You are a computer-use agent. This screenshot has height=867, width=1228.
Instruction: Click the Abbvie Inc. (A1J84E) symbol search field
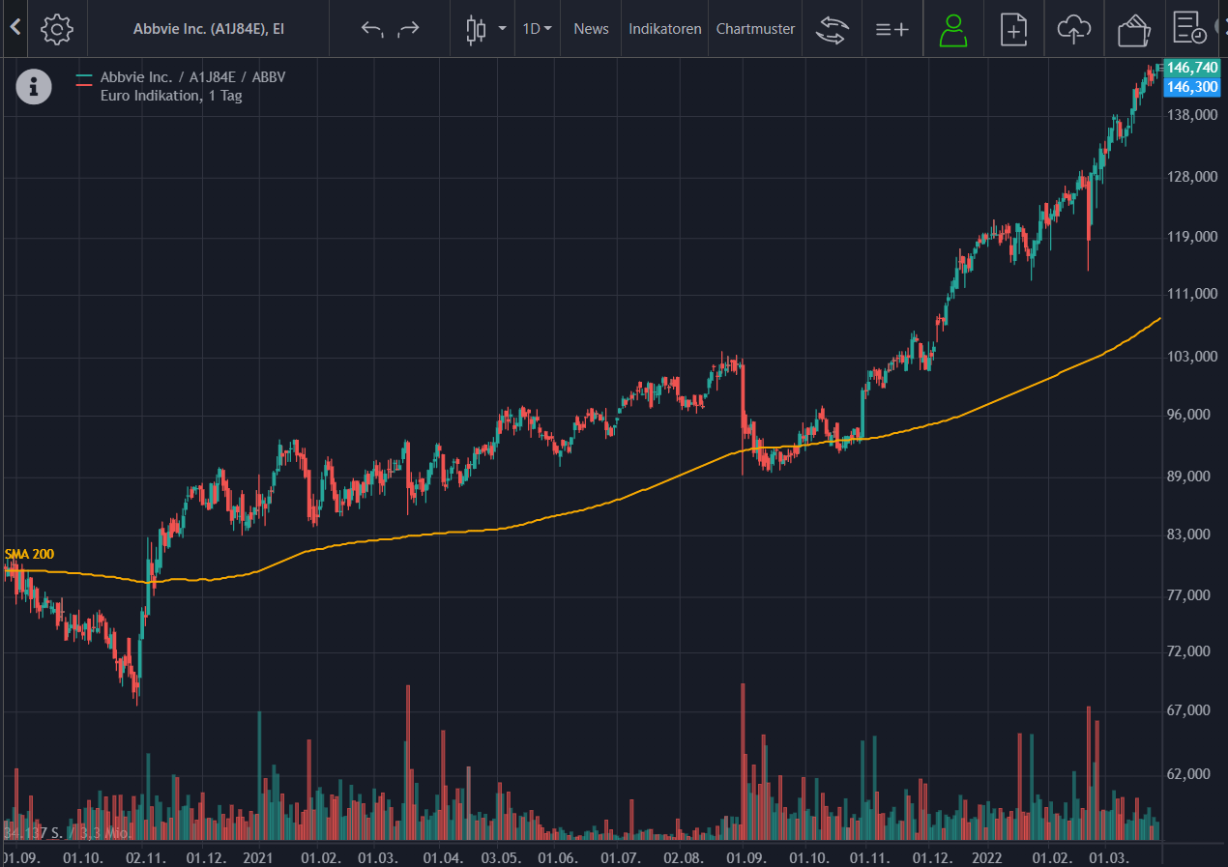[209, 29]
